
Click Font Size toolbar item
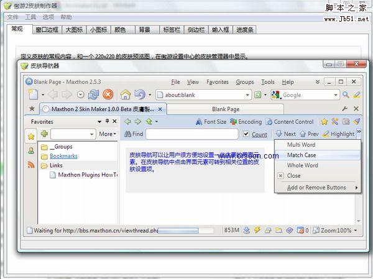(211, 122)
